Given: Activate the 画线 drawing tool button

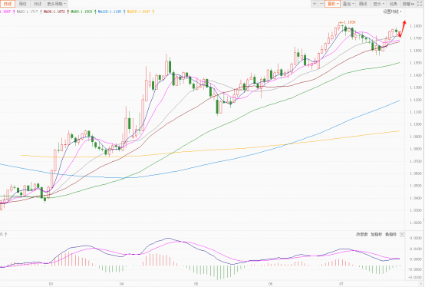Looking at the screenshot, I should pos(363,4).
